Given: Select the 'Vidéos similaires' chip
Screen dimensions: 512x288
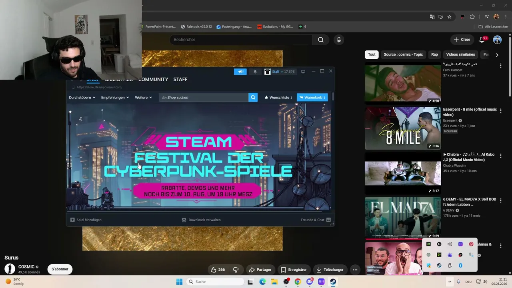Looking at the screenshot, I should click(x=460, y=54).
